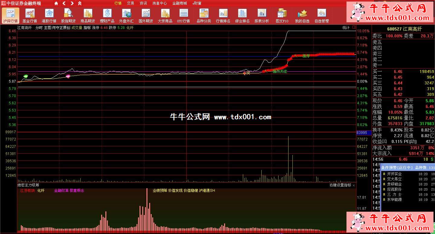
Task: Open the 外盘外汇 globe icon
Action: pos(126,16)
